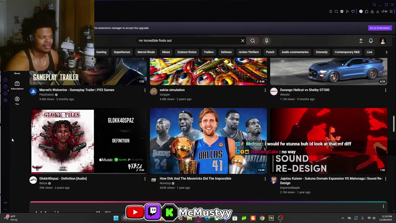The width and height of the screenshot is (396, 223).
Task: Open the extensions cube icon in the top toolbar
Action: point(367,11)
